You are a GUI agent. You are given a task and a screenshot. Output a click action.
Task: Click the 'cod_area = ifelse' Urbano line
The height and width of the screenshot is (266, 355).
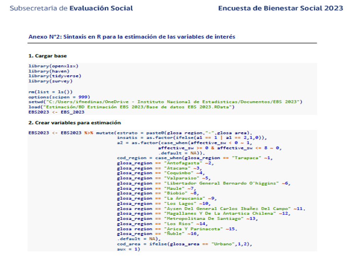[x=185, y=244]
